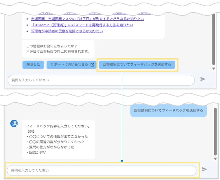The image size is (220, 180).
Task: Focus the highlighted bottom 質問を入力してください field
Action: click(x=102, y=170)
